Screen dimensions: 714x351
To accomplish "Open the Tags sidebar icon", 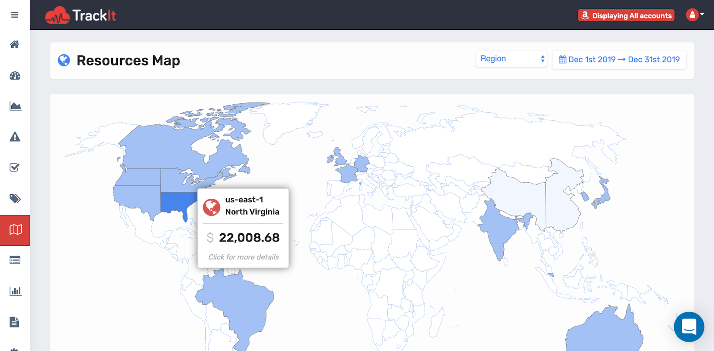I will [15, 198].
